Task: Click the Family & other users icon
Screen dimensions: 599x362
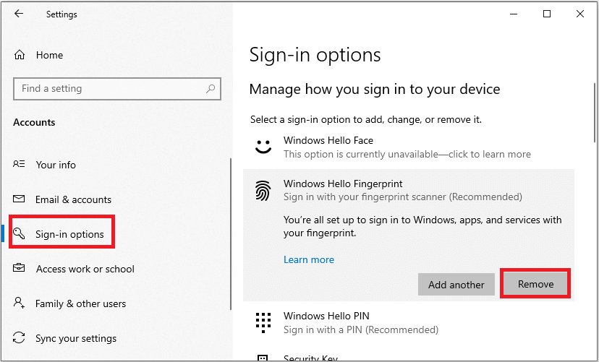Action: click(19, 303)
